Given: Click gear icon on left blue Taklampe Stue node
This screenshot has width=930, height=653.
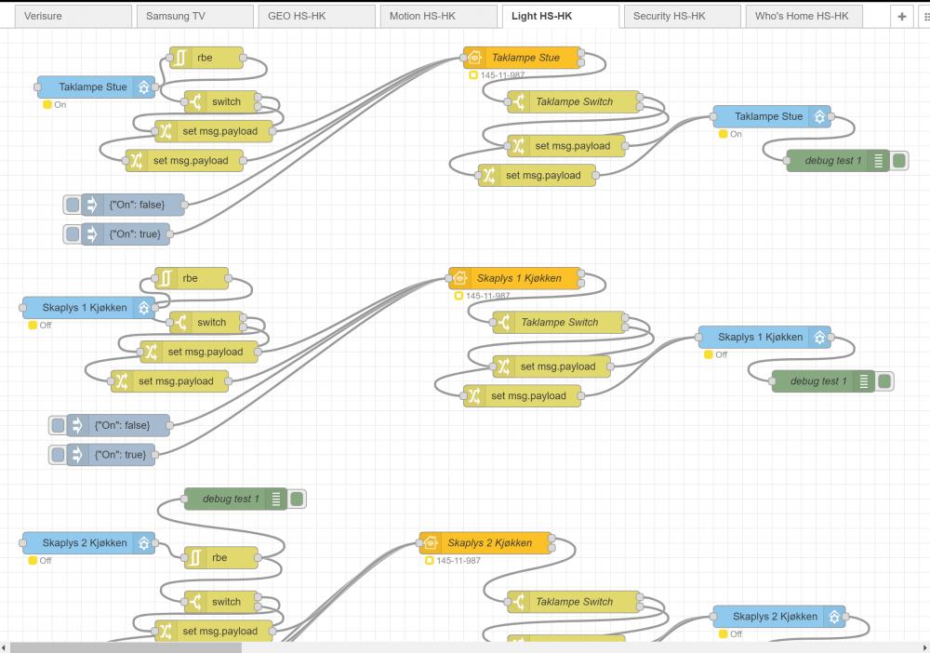Looking at the screenshot, I should (144, 87).
